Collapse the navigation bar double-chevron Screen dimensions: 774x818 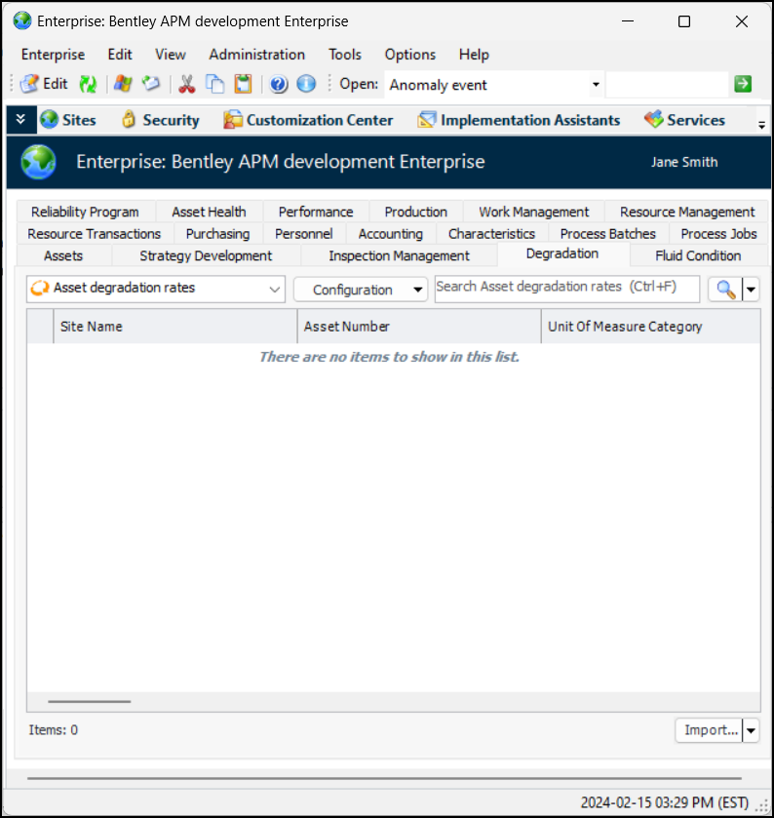[20, 120]
